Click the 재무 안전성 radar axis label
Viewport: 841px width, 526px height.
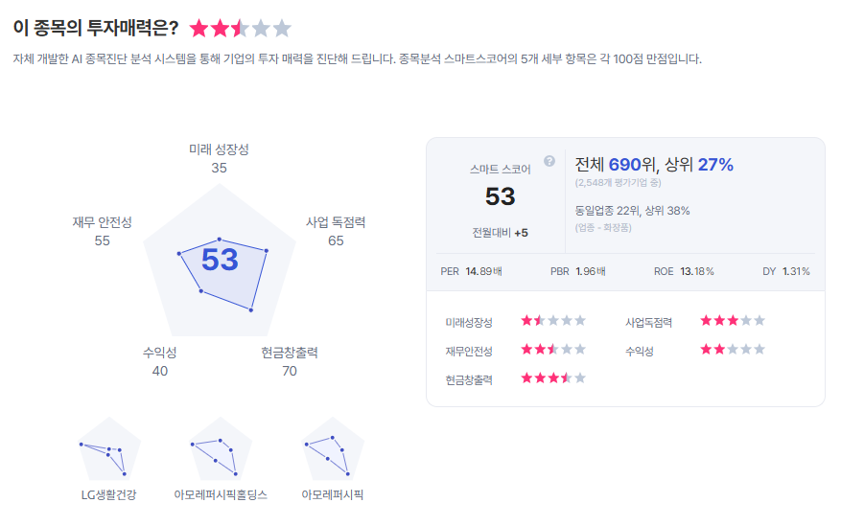tap(102, 222)
